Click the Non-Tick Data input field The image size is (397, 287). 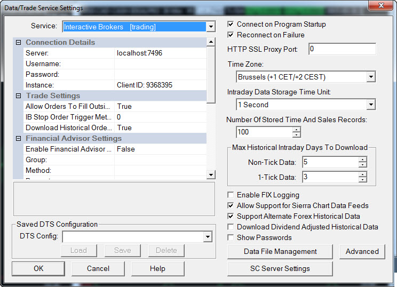pos(330,162)
